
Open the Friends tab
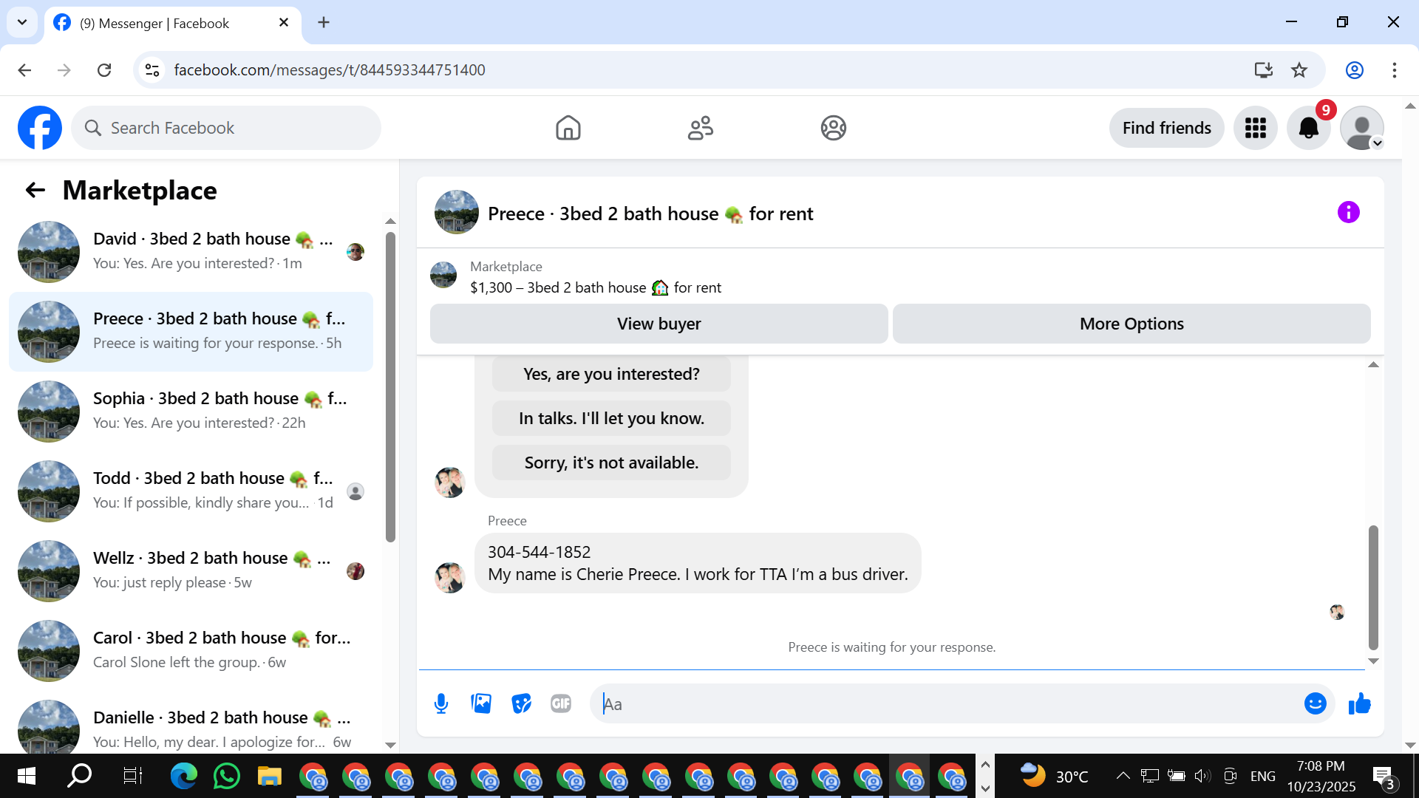[700, 128]
